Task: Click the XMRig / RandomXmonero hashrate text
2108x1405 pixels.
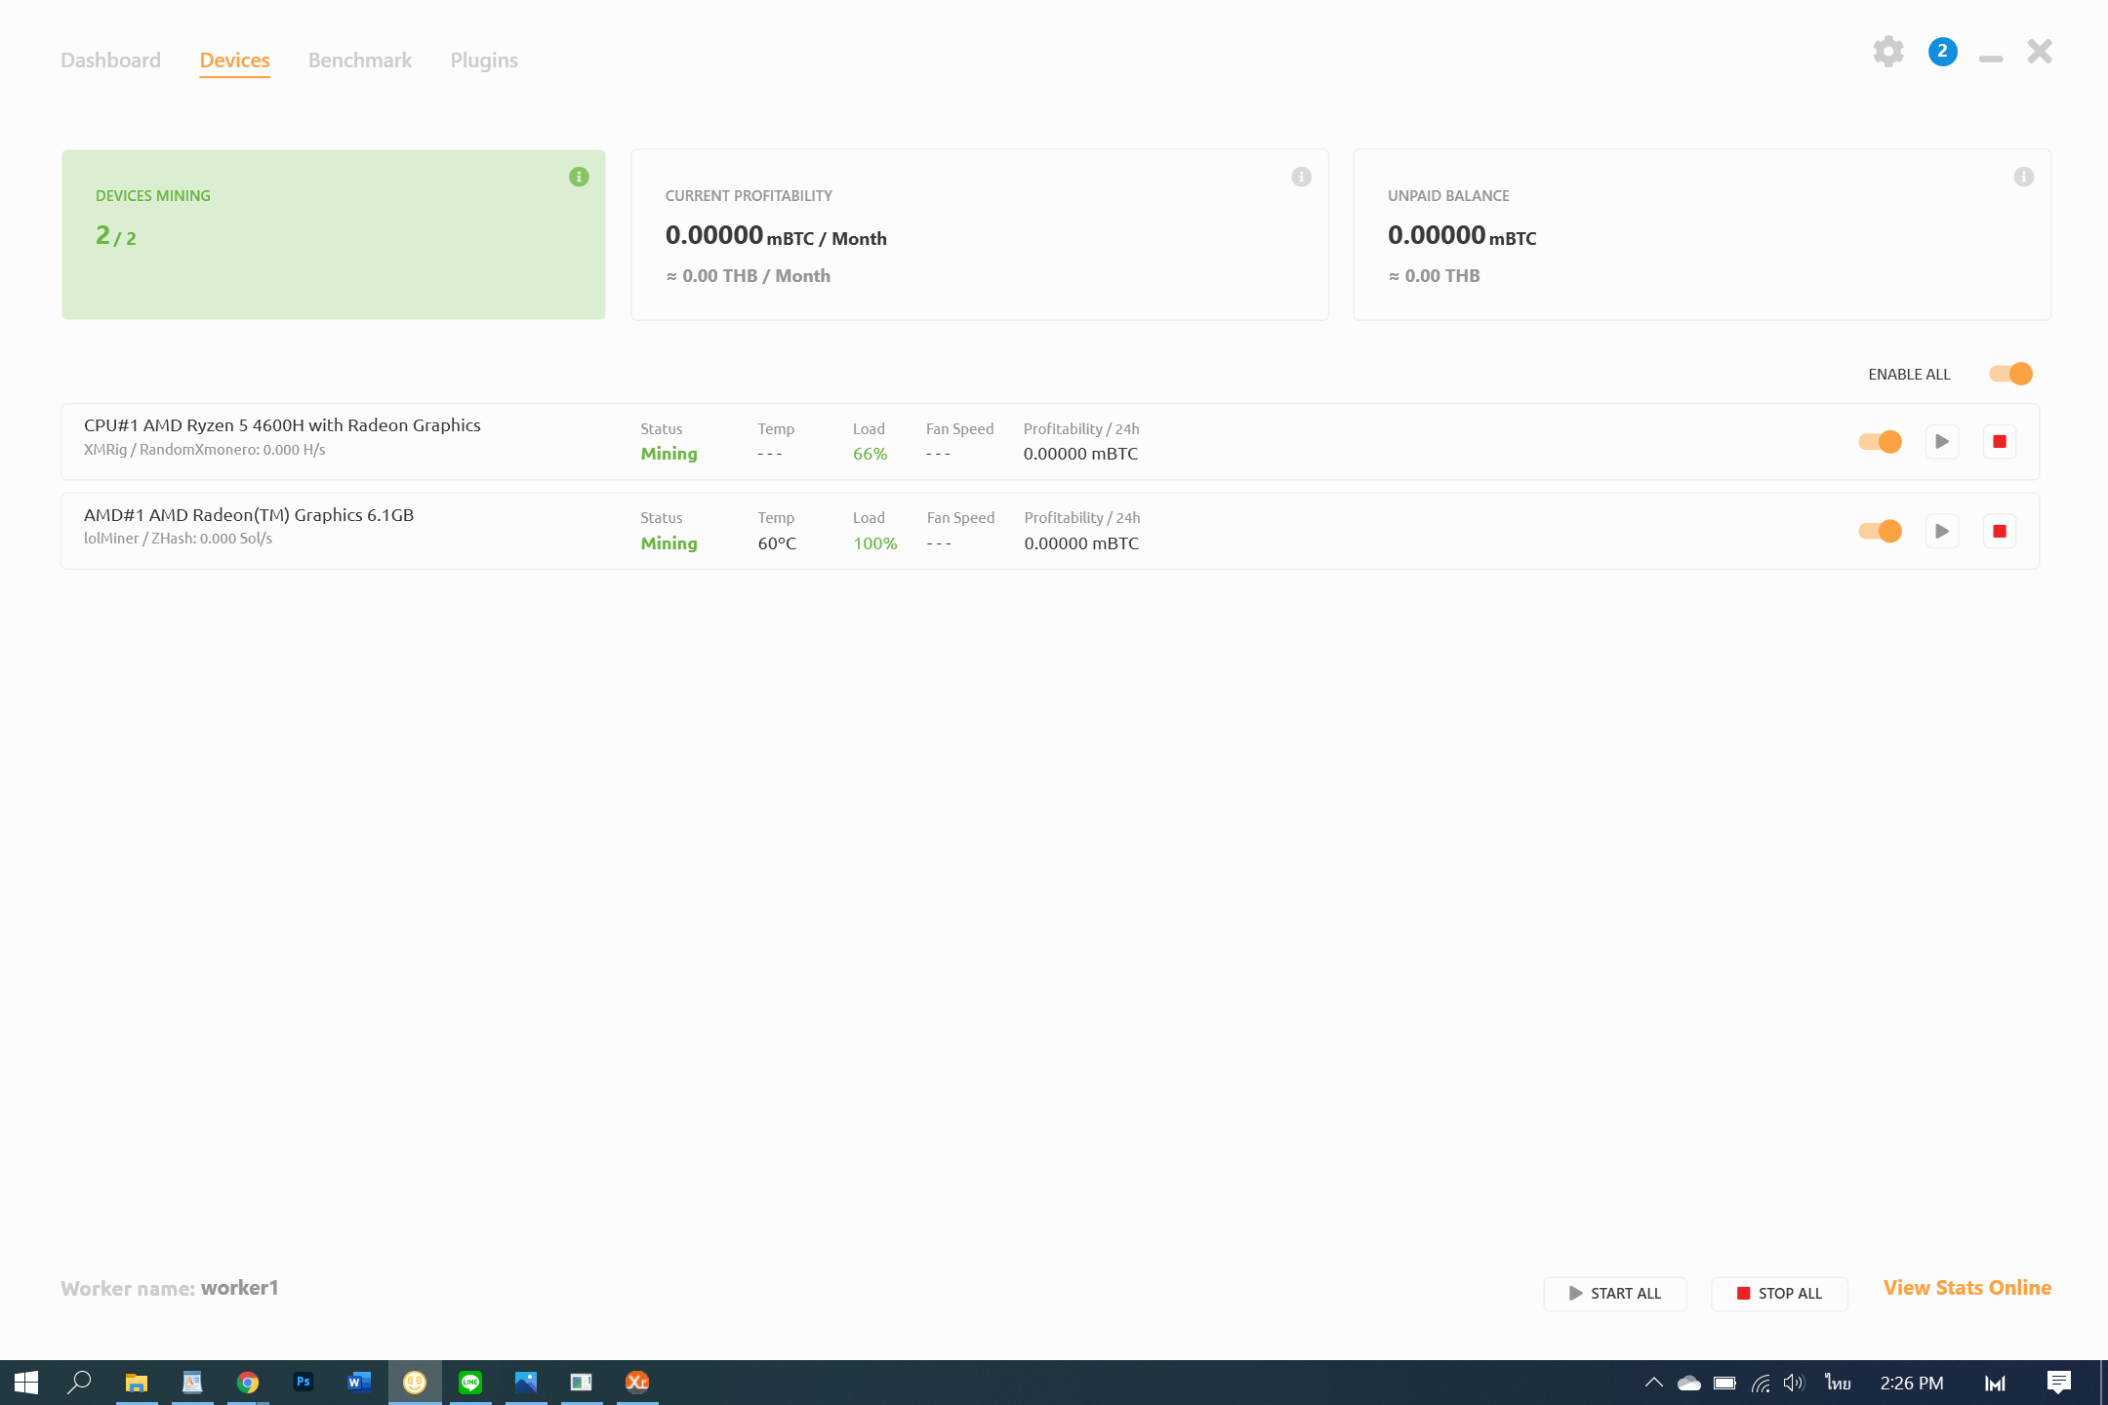Action: [x=205, y=450]
